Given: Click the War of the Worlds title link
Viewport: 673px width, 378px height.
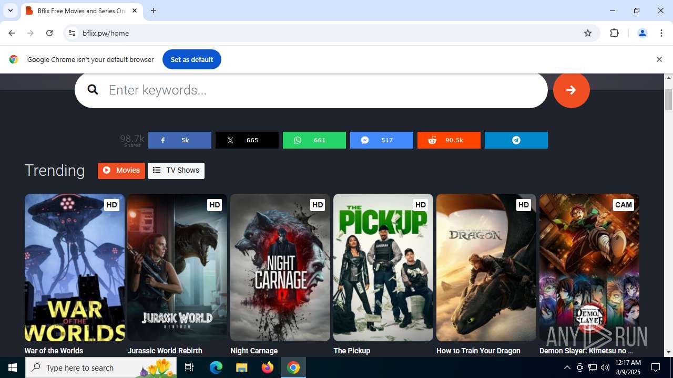Looking at the screenshot, I should (54, 351).
